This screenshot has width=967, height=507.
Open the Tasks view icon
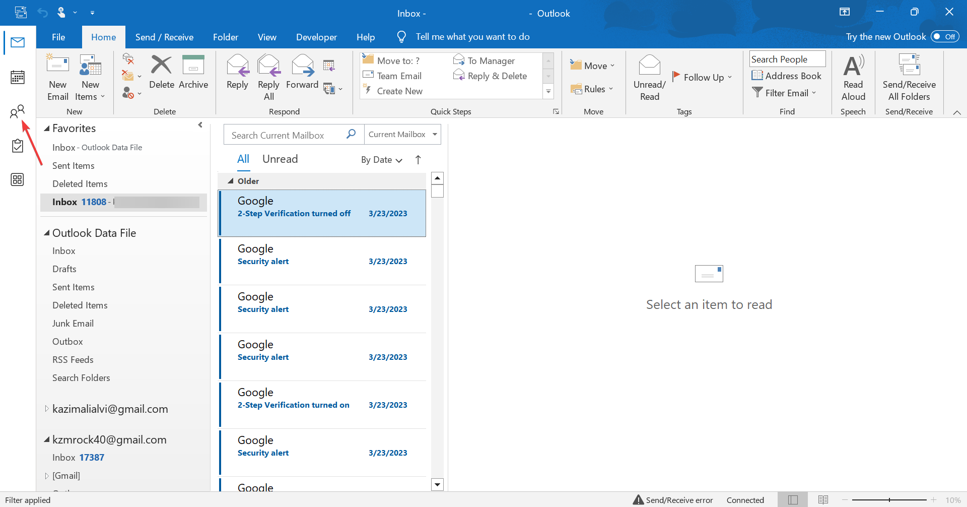point(18,145)
